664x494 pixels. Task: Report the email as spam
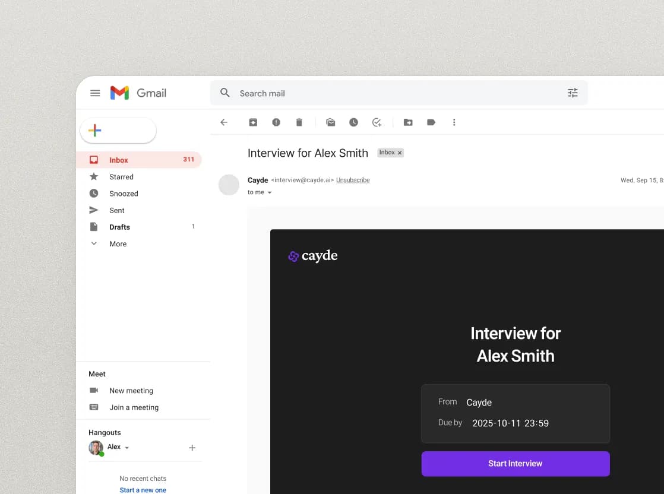tap(276, 122)
